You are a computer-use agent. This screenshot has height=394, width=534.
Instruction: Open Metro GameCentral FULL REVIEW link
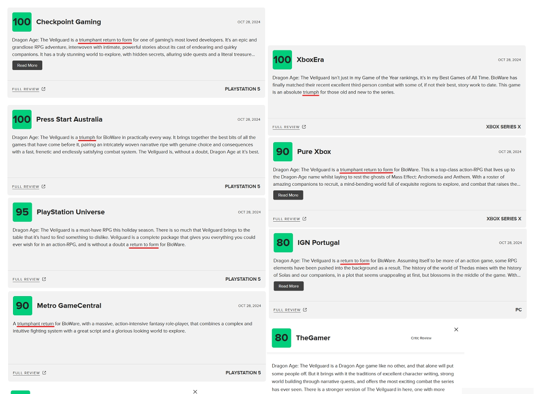click(x=26, y=373)
